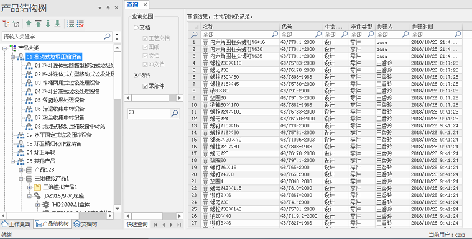This screenshot has width=472, height=239.
Task: Click the select-all list icon with green check
Action: [x=70, y=24]
